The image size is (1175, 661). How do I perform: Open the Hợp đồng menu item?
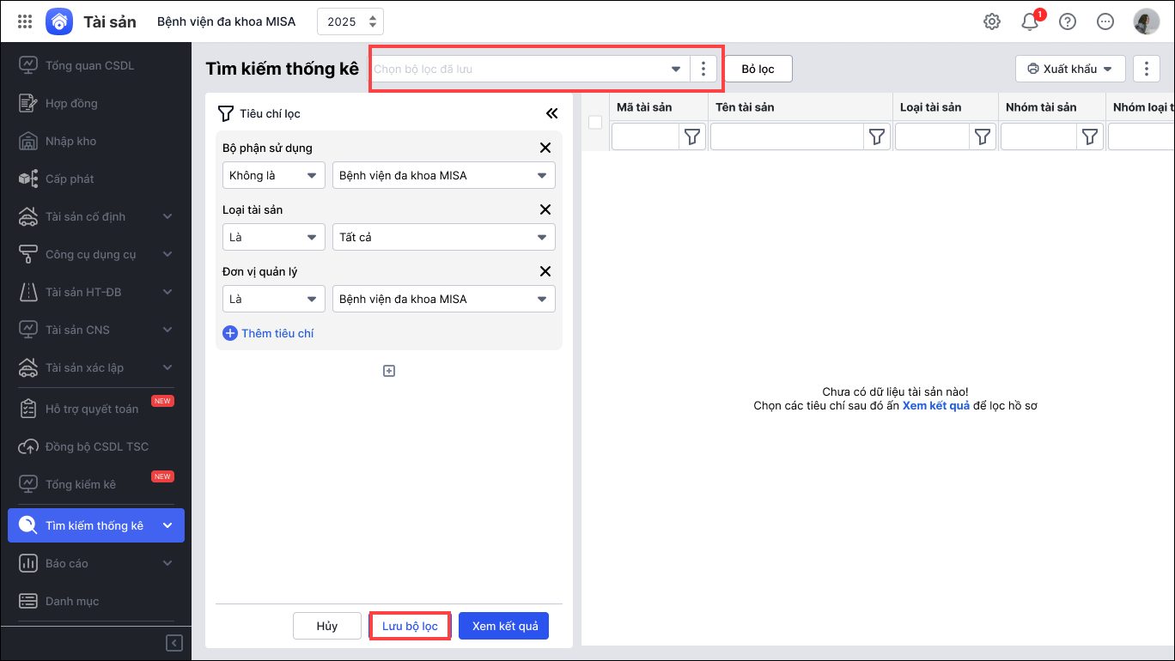click(x=71, y=103)
